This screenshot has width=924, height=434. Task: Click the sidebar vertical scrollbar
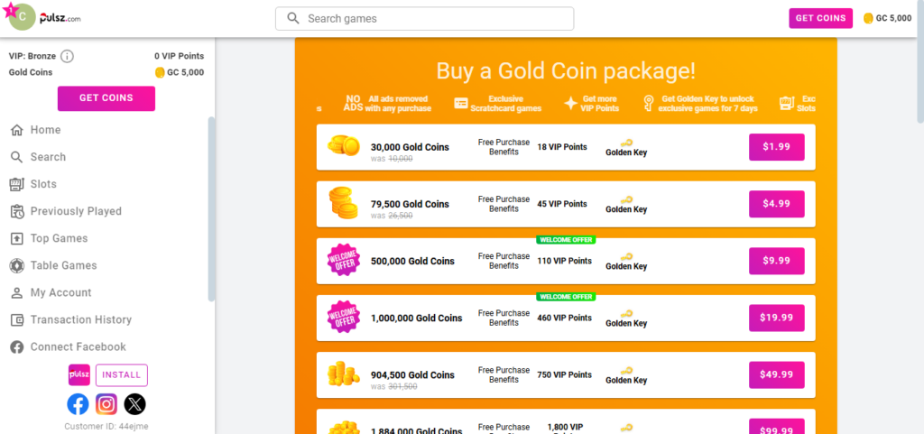tap(211, 208)
